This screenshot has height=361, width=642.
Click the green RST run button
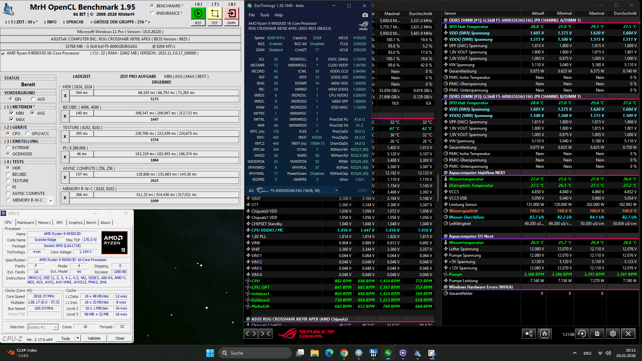198,14
